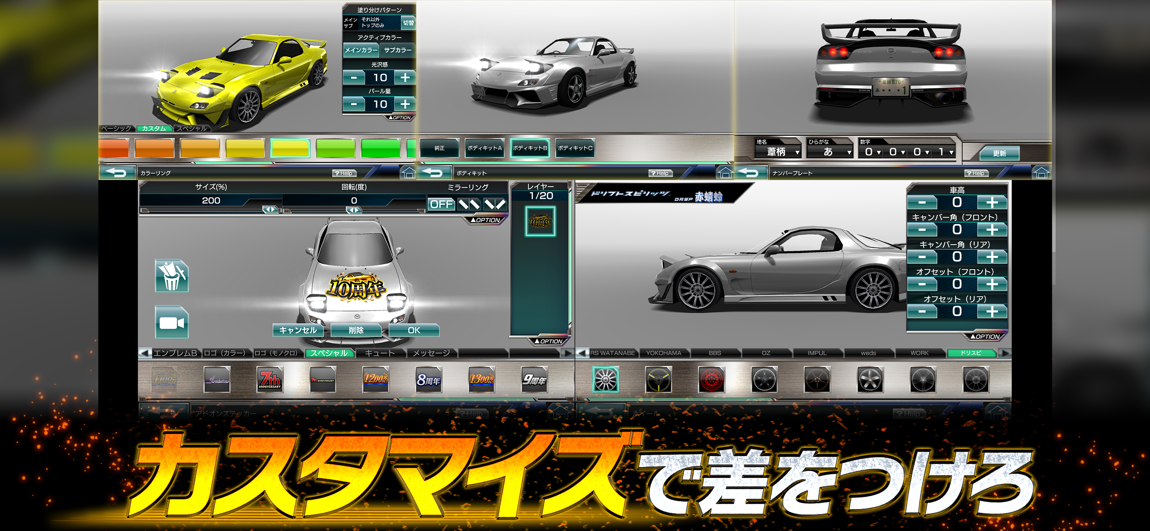Update number plate with 更新
Viewport: 1150px width, 531px height.
pyautogui.click(x=999, y=153)
